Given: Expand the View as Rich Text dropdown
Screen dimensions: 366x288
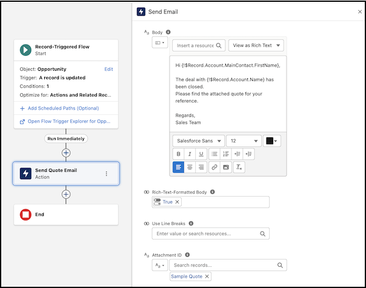Looking at the screenshot, I should (x=256, y=45).
